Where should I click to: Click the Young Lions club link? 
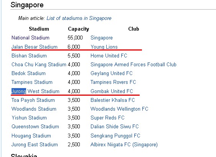(104, 47)
